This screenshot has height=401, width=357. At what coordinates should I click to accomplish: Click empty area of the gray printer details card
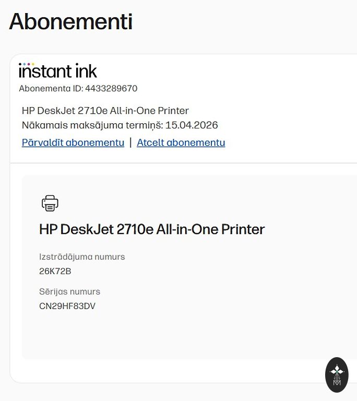tap(209, 324)
